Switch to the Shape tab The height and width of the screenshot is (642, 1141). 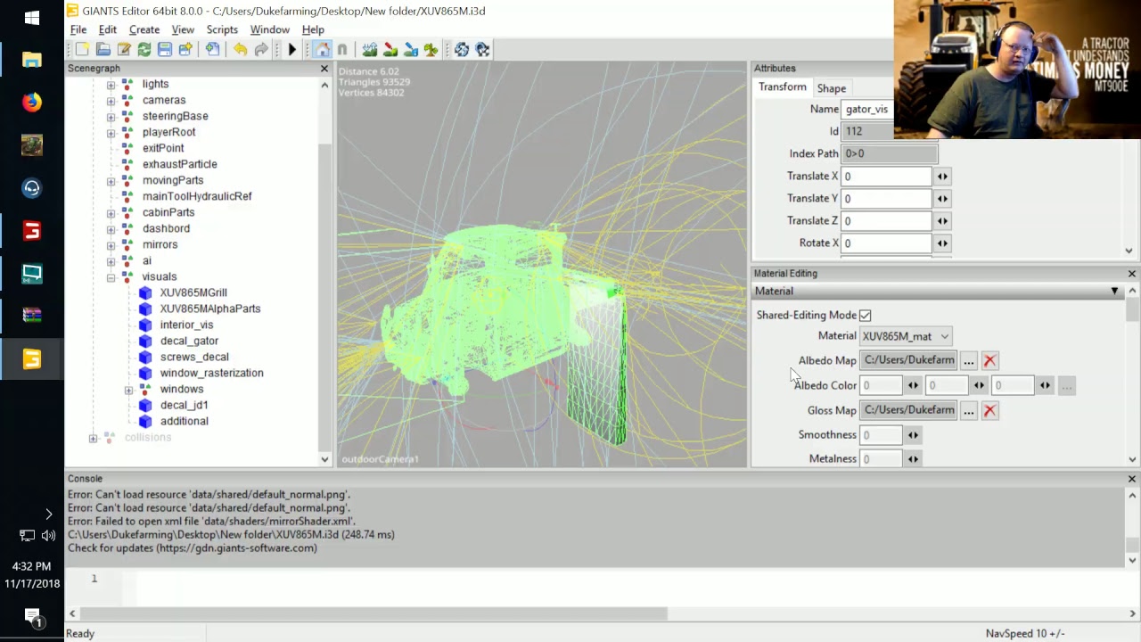coord(832,88)
